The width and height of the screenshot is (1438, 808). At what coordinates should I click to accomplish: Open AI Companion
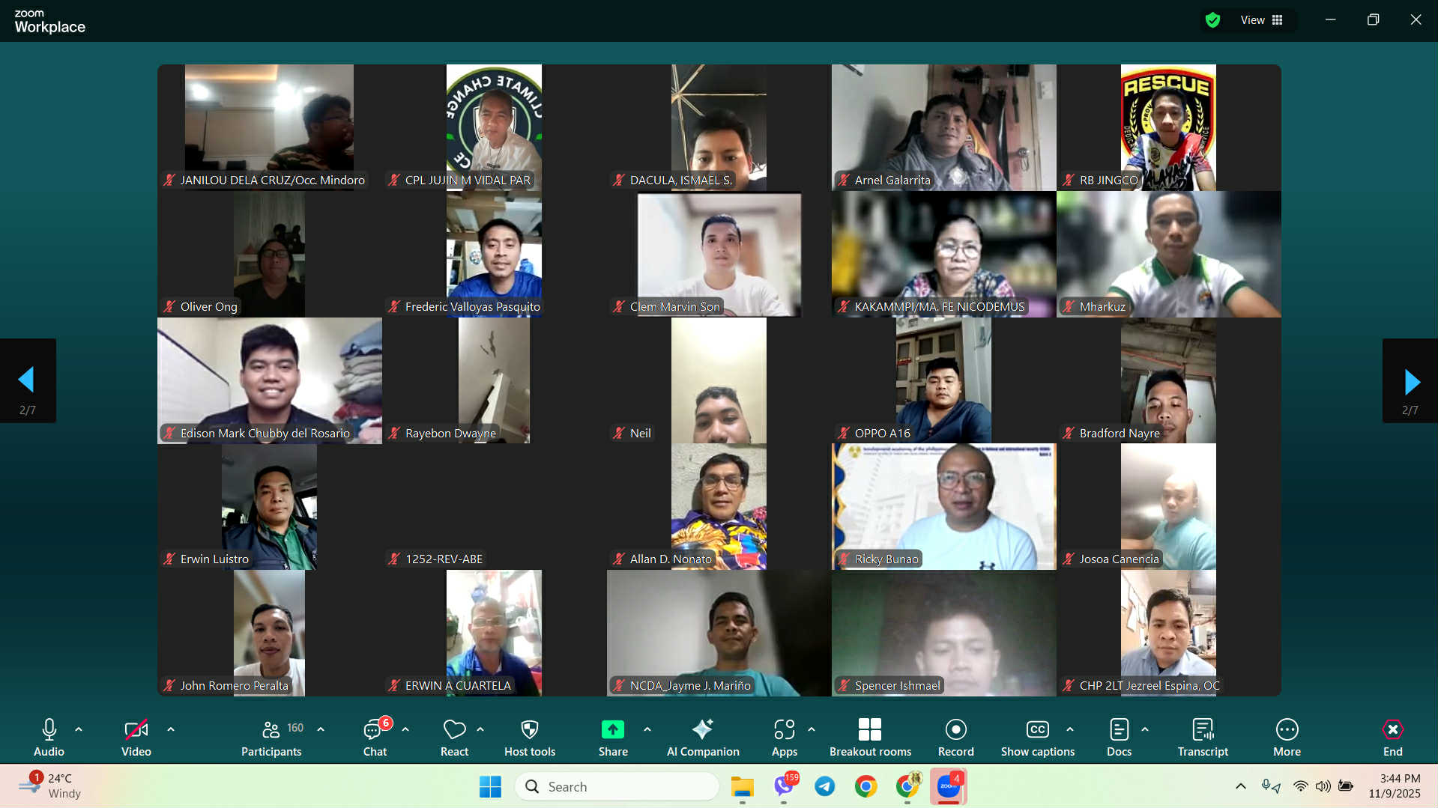point(703,738)
